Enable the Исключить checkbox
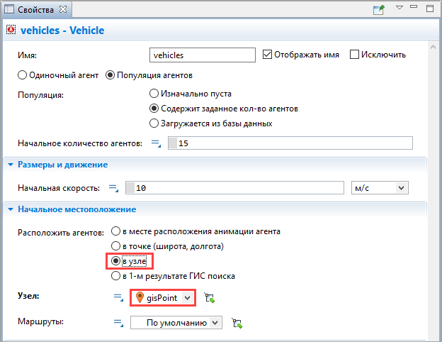The height and width of the screenshot is (342, 442). [354, 55]
